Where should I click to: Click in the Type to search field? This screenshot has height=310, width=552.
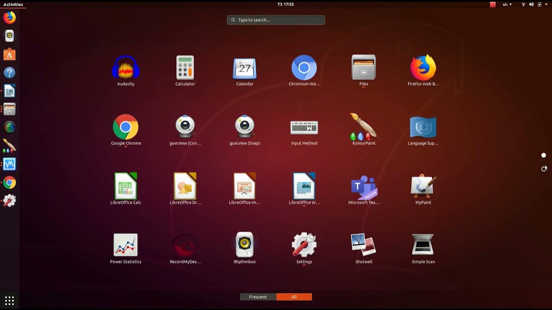276,20
